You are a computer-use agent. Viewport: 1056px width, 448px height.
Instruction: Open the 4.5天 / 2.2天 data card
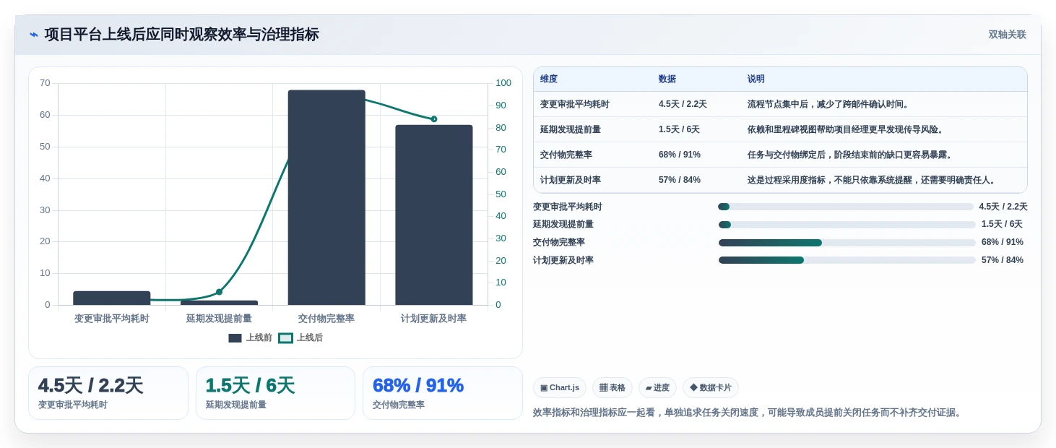tap(108, 393)
